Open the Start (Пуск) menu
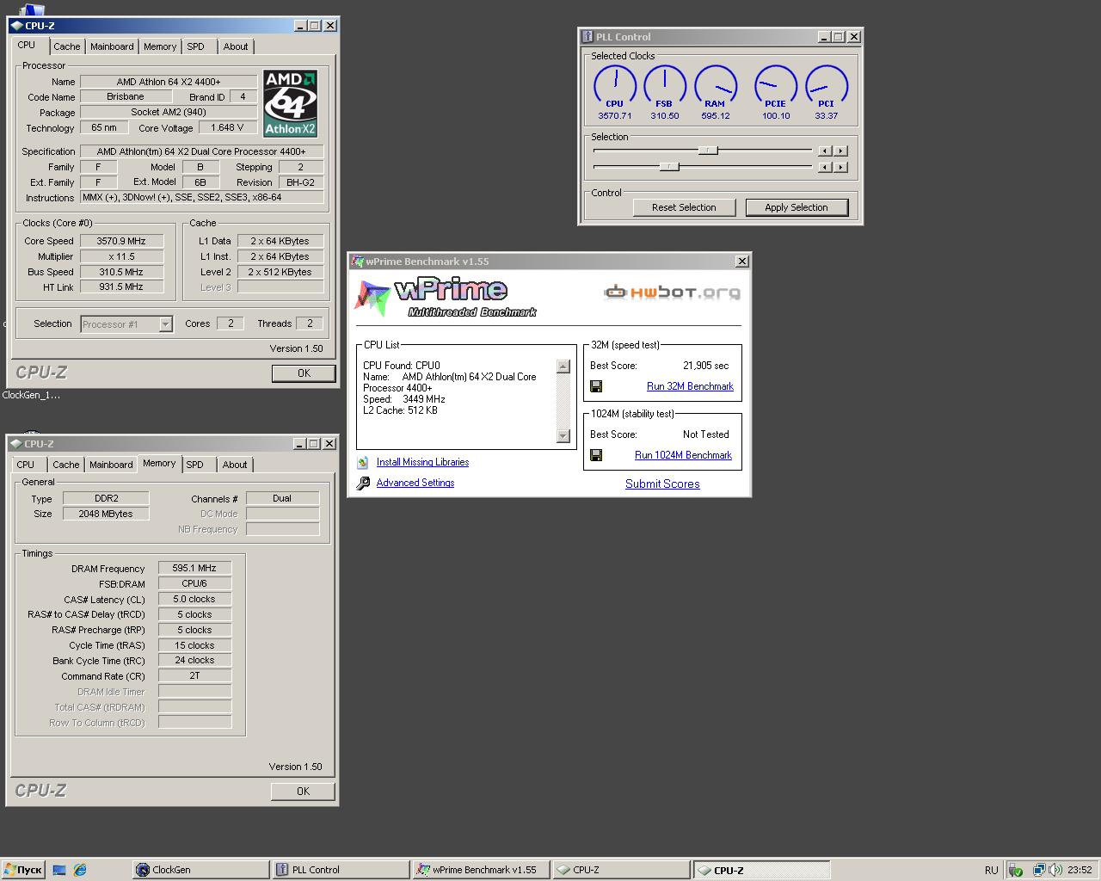 23,870
